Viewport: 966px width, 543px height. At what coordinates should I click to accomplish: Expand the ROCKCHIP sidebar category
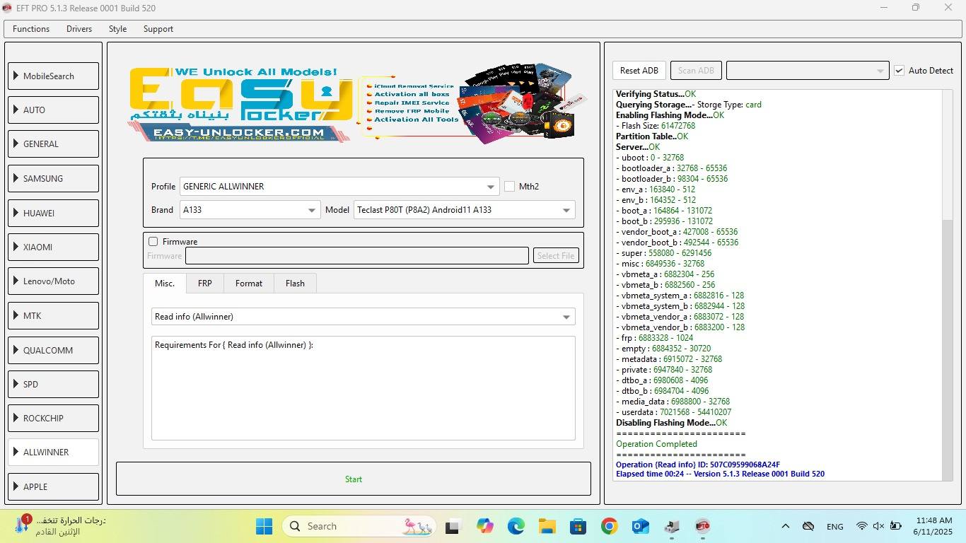[x=53, y=418]
